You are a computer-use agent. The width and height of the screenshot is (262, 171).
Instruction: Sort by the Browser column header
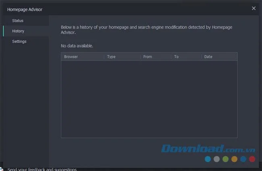pyautogui.click(x=83, y=57)
